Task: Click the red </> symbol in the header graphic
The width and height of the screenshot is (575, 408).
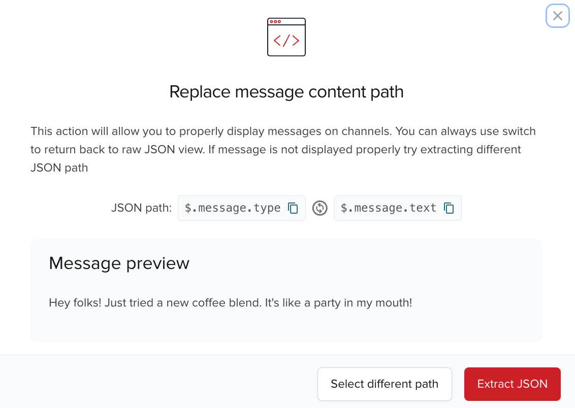Action: 286,40
